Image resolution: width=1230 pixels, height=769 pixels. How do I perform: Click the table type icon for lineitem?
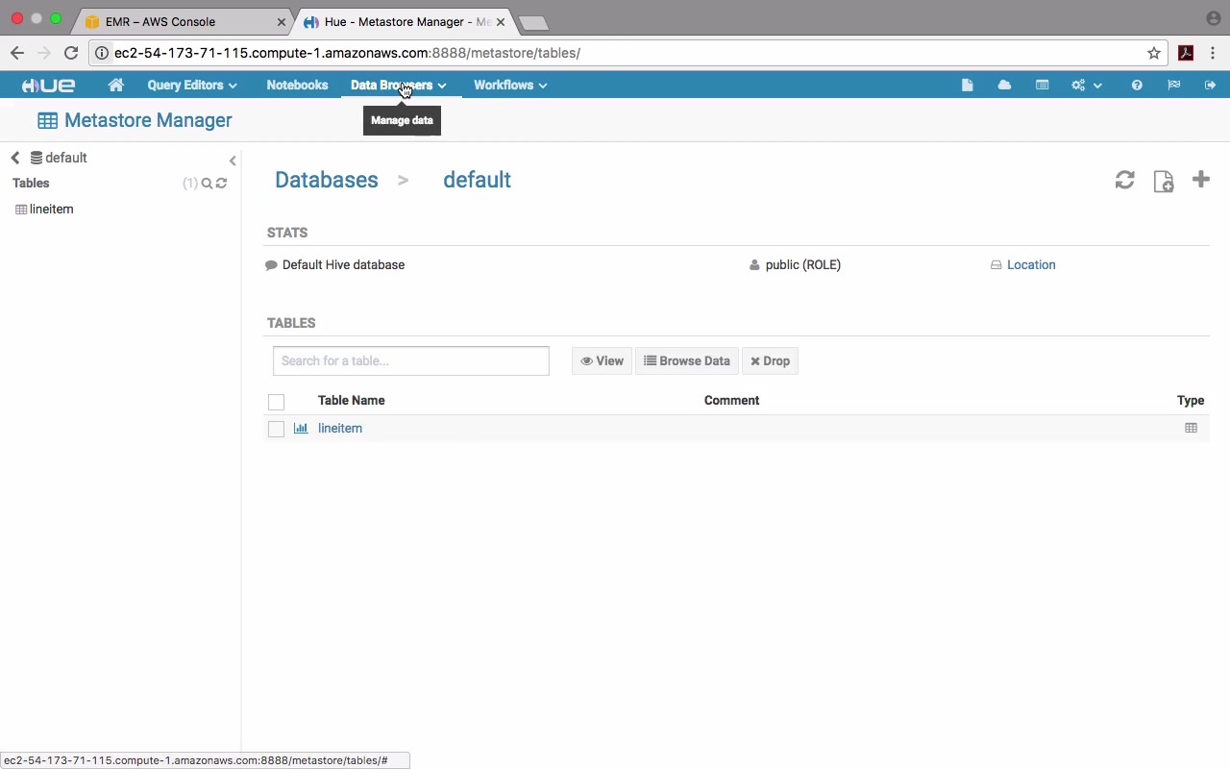pos(1192,429)
